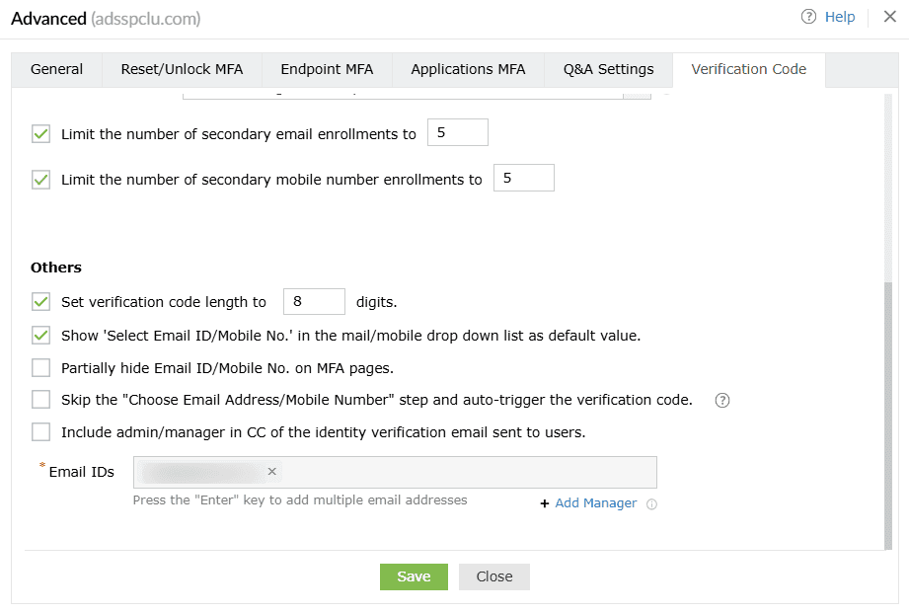
Task: Switch to the General tab
Action: tap(56, 69)
